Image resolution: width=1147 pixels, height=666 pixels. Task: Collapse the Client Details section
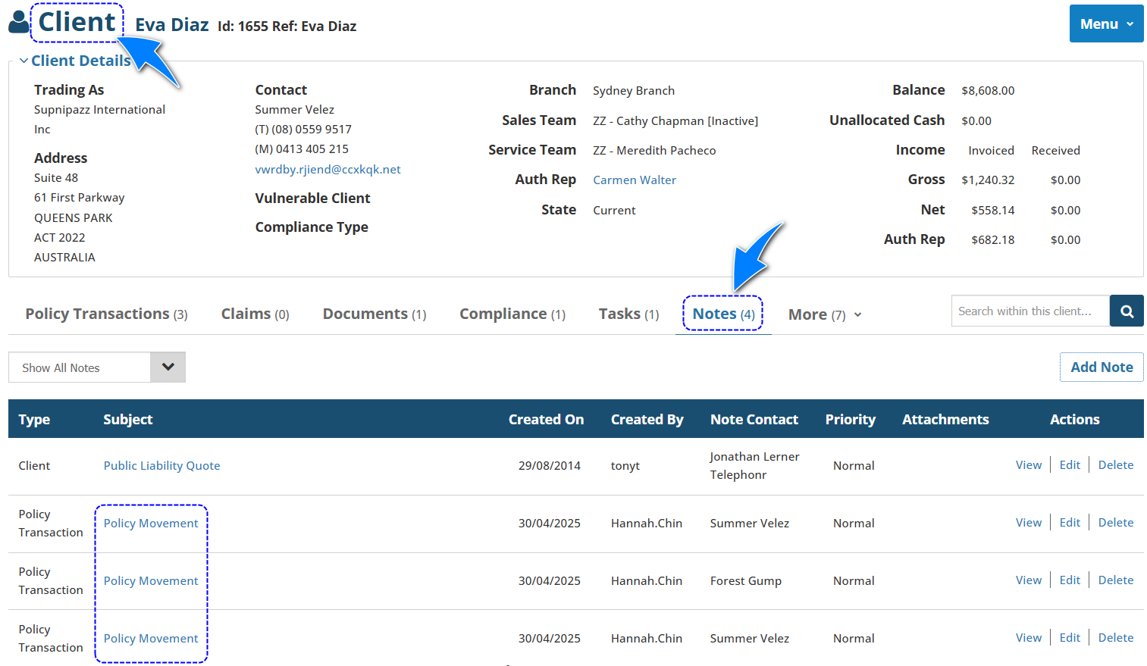pos(74,61)
